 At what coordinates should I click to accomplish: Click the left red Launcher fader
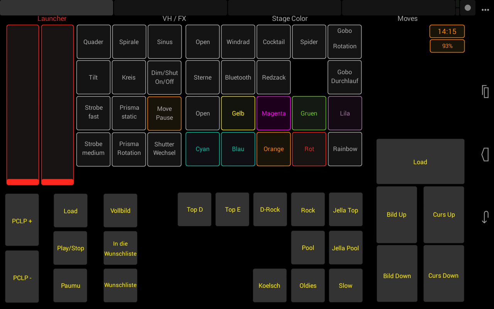[23, 104]
